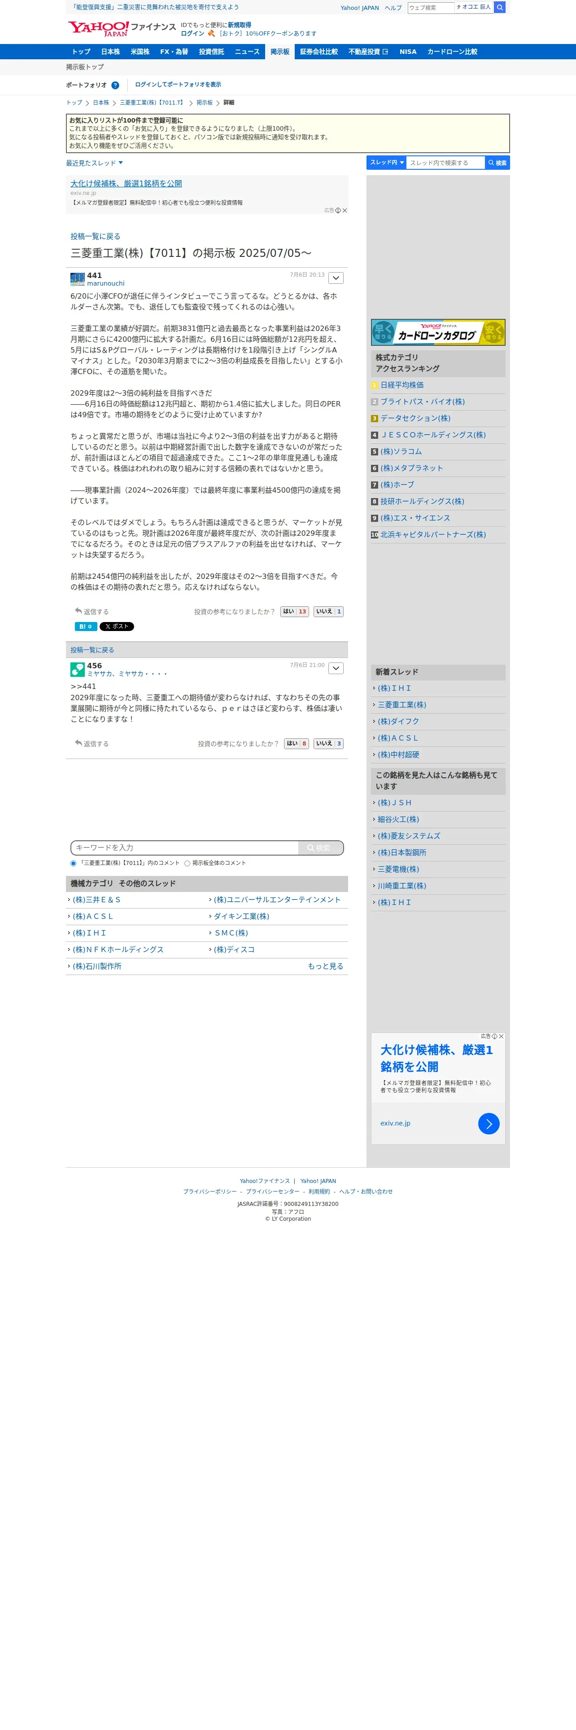
Task: Click ログインしてポートフォリオを表示 link
Action: point(178,84)
